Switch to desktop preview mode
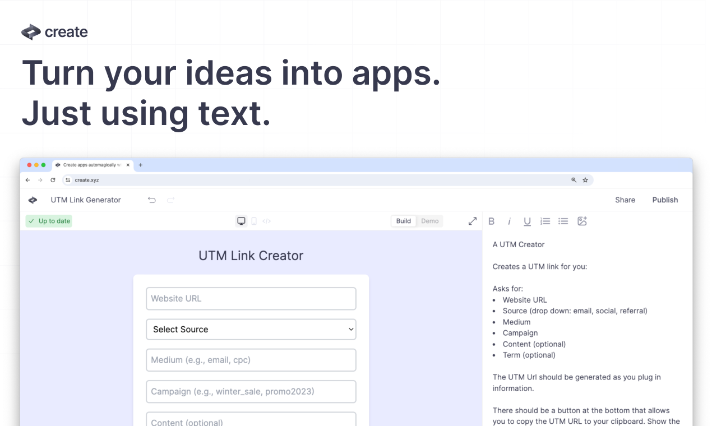Image resolution: width=712 pixels, height=426 pixels. click(241, 221)
